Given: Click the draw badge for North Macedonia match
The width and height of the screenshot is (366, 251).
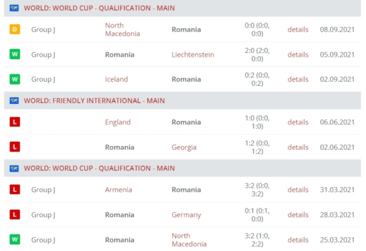Looking at the screenshot, I should (x=15, y=29).
